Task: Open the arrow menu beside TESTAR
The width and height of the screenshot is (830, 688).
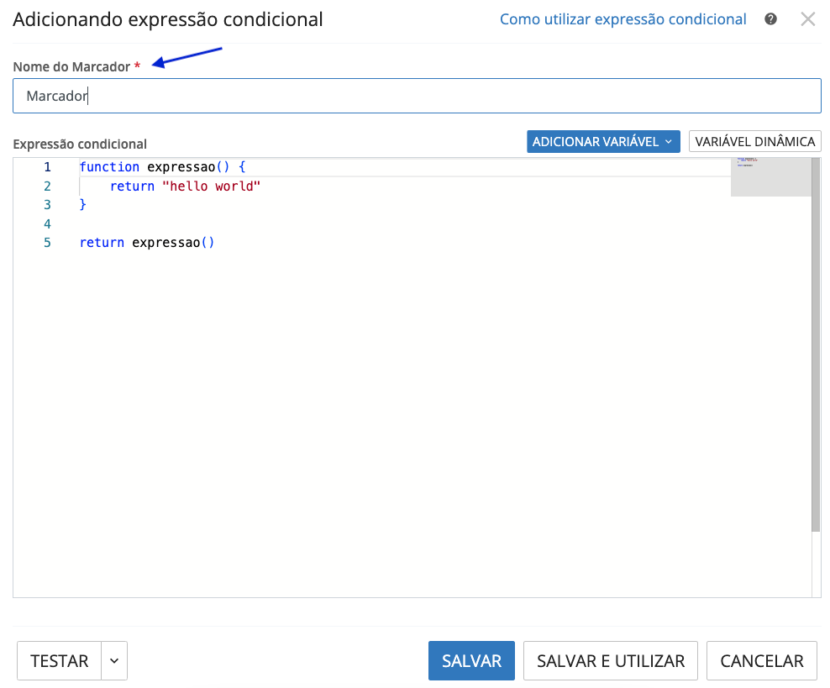Action: 114,661
